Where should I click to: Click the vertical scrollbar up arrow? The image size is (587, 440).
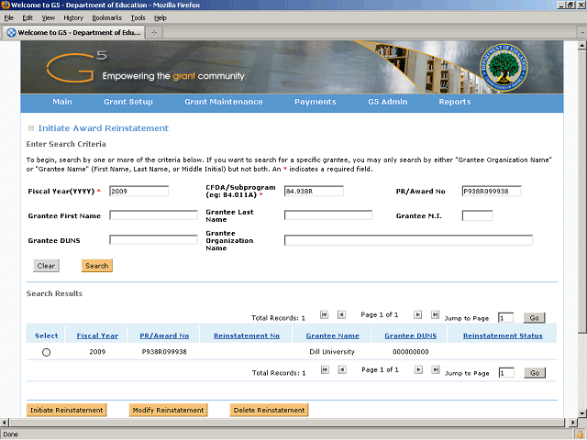581,46
